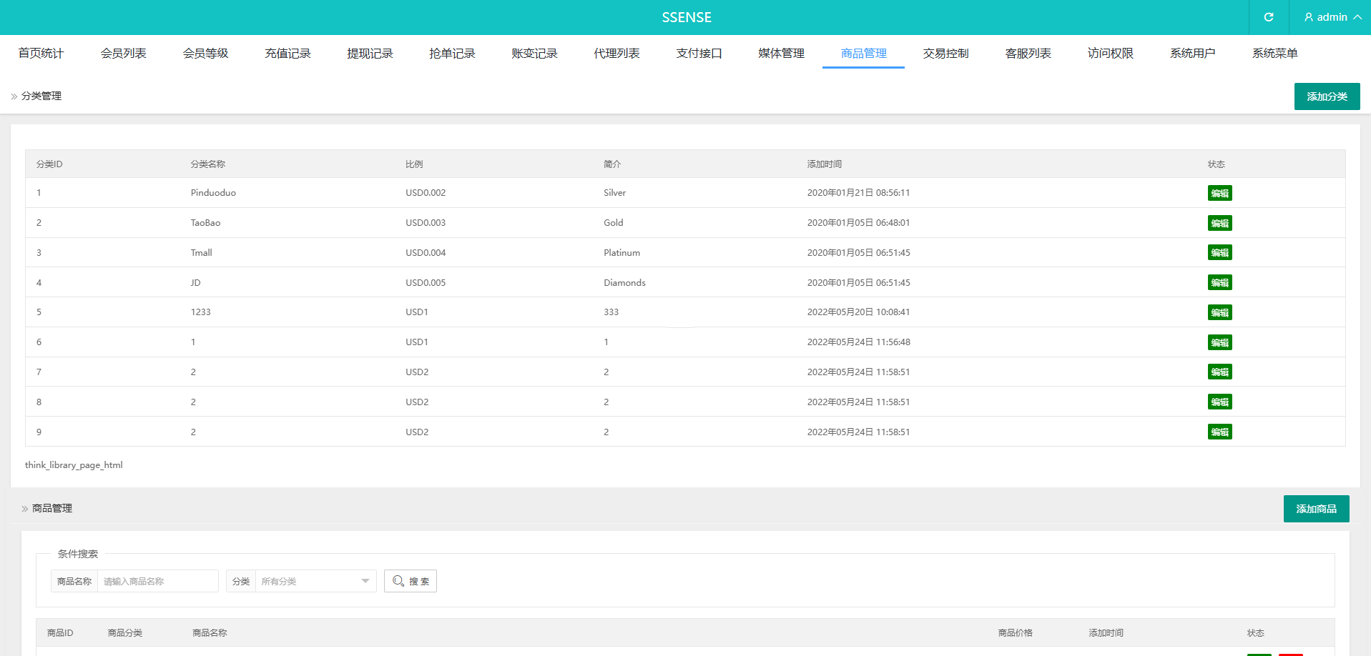This screenshot has width=1371, height=656.
Task: Edit category 1233 row
Action: pyautogui.click(x=1219, y=312)
